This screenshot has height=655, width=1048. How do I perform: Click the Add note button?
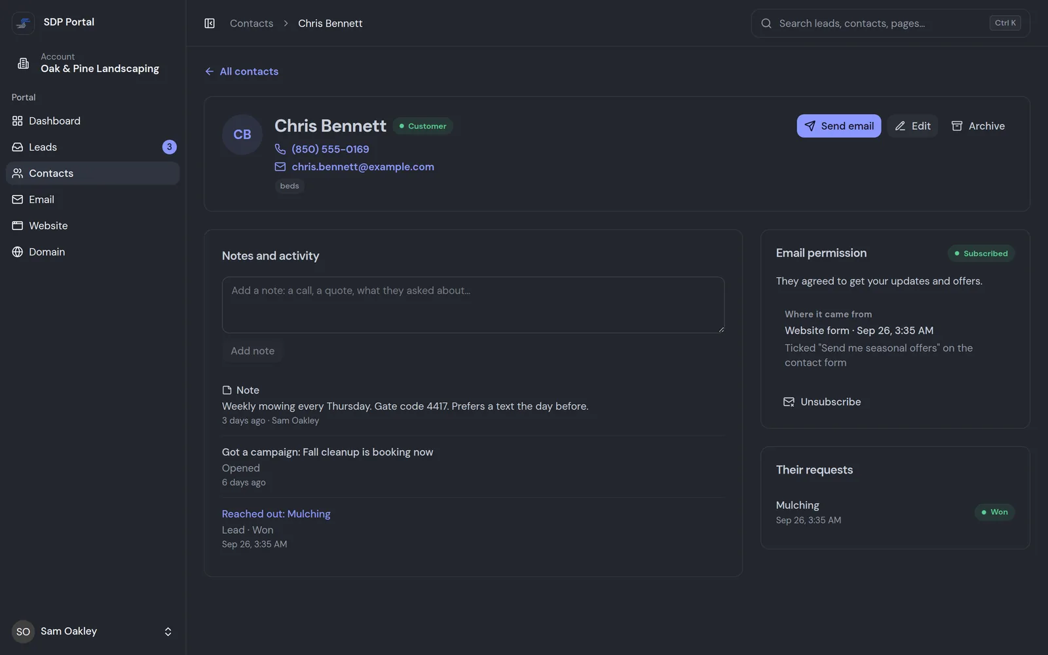(x=253, y=351)
